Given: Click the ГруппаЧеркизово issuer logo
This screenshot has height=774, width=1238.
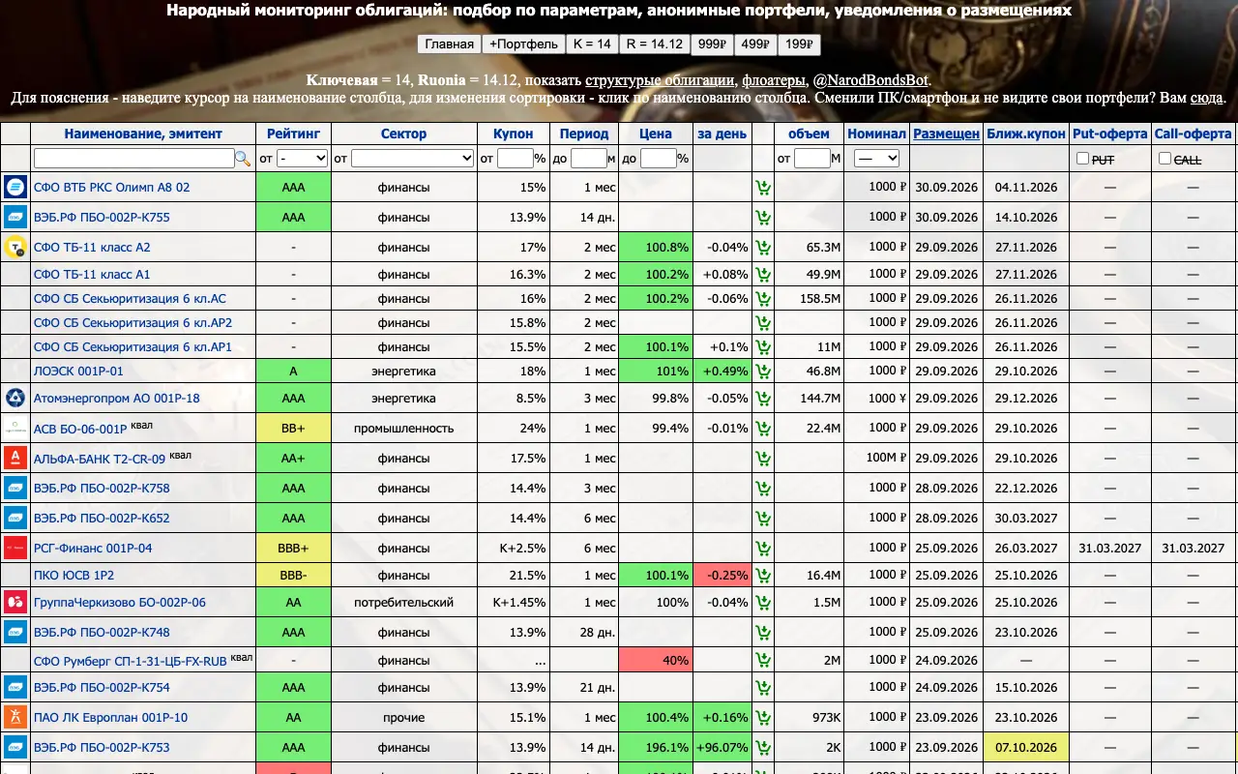Looking at the screenshot, I should (15, 603).
